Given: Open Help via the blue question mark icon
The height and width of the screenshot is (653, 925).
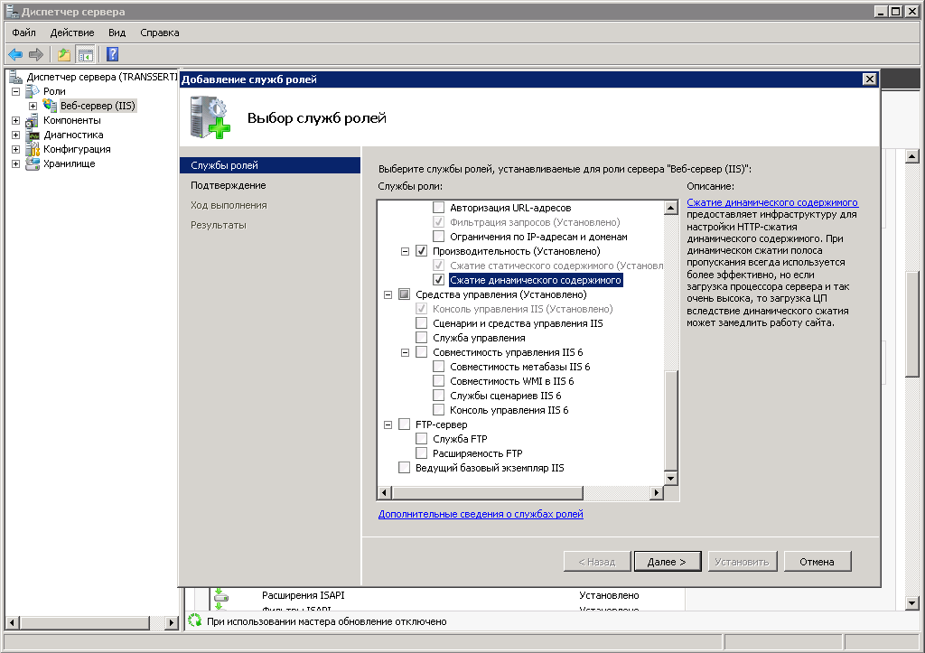Looking at the screenshot, I should (x=113, y=55).
